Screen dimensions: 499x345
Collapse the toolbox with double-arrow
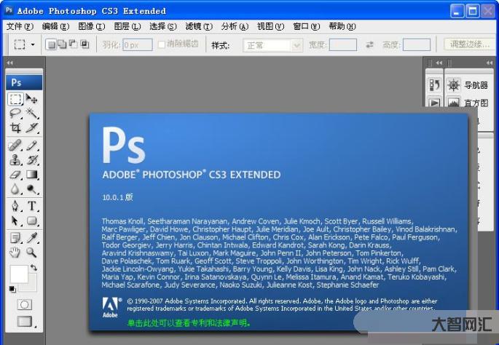(x=9, y=63)
